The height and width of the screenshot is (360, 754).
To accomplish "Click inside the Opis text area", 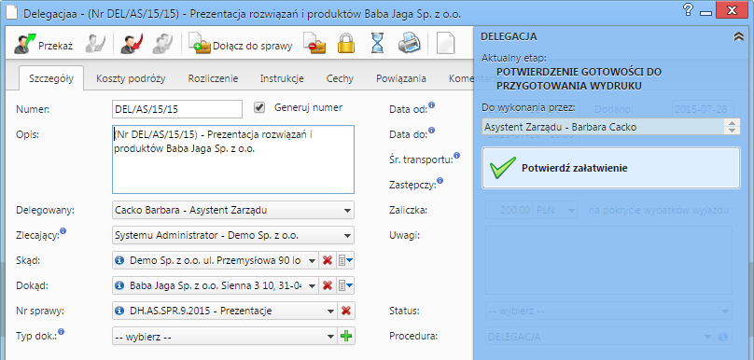I will point(233,159).
